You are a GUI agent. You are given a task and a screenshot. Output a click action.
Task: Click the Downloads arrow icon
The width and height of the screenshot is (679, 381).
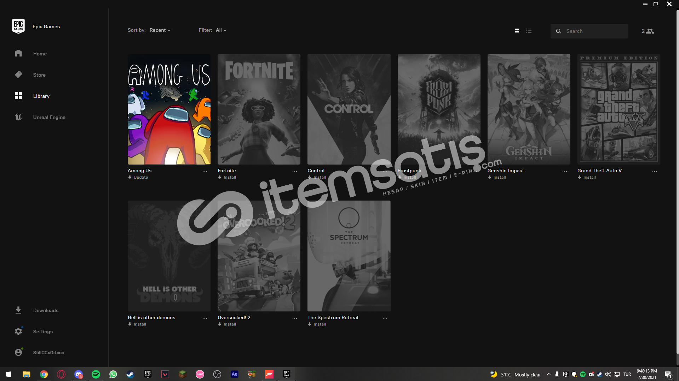coord(18,310)
